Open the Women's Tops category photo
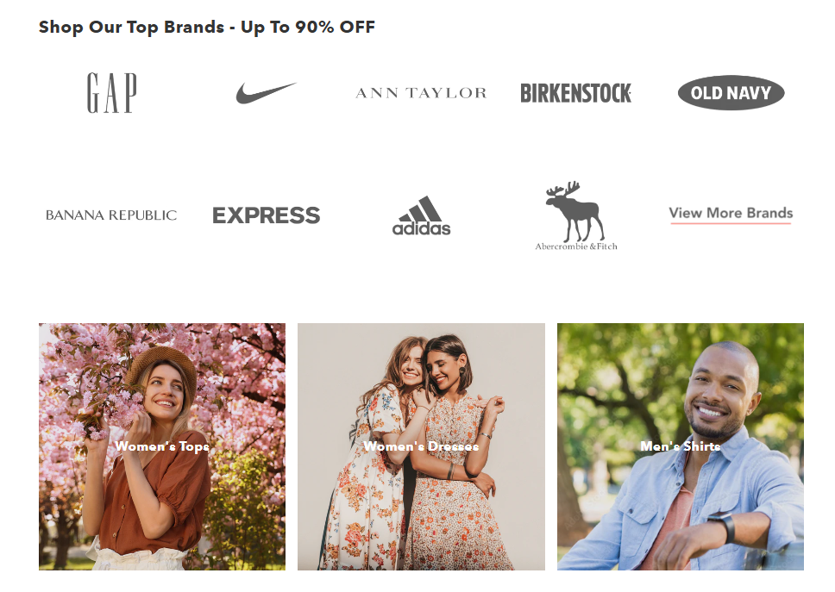The width and height of the screenshot is (835, 592). [162, 446]
